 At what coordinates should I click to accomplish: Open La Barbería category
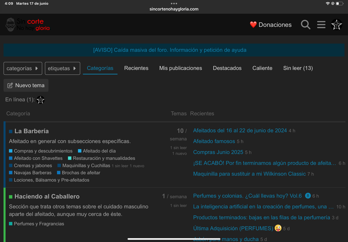[31, 131]
